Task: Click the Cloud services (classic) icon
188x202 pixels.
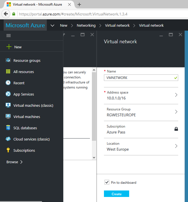Action: pyautogui.click(x=8, y=139)
